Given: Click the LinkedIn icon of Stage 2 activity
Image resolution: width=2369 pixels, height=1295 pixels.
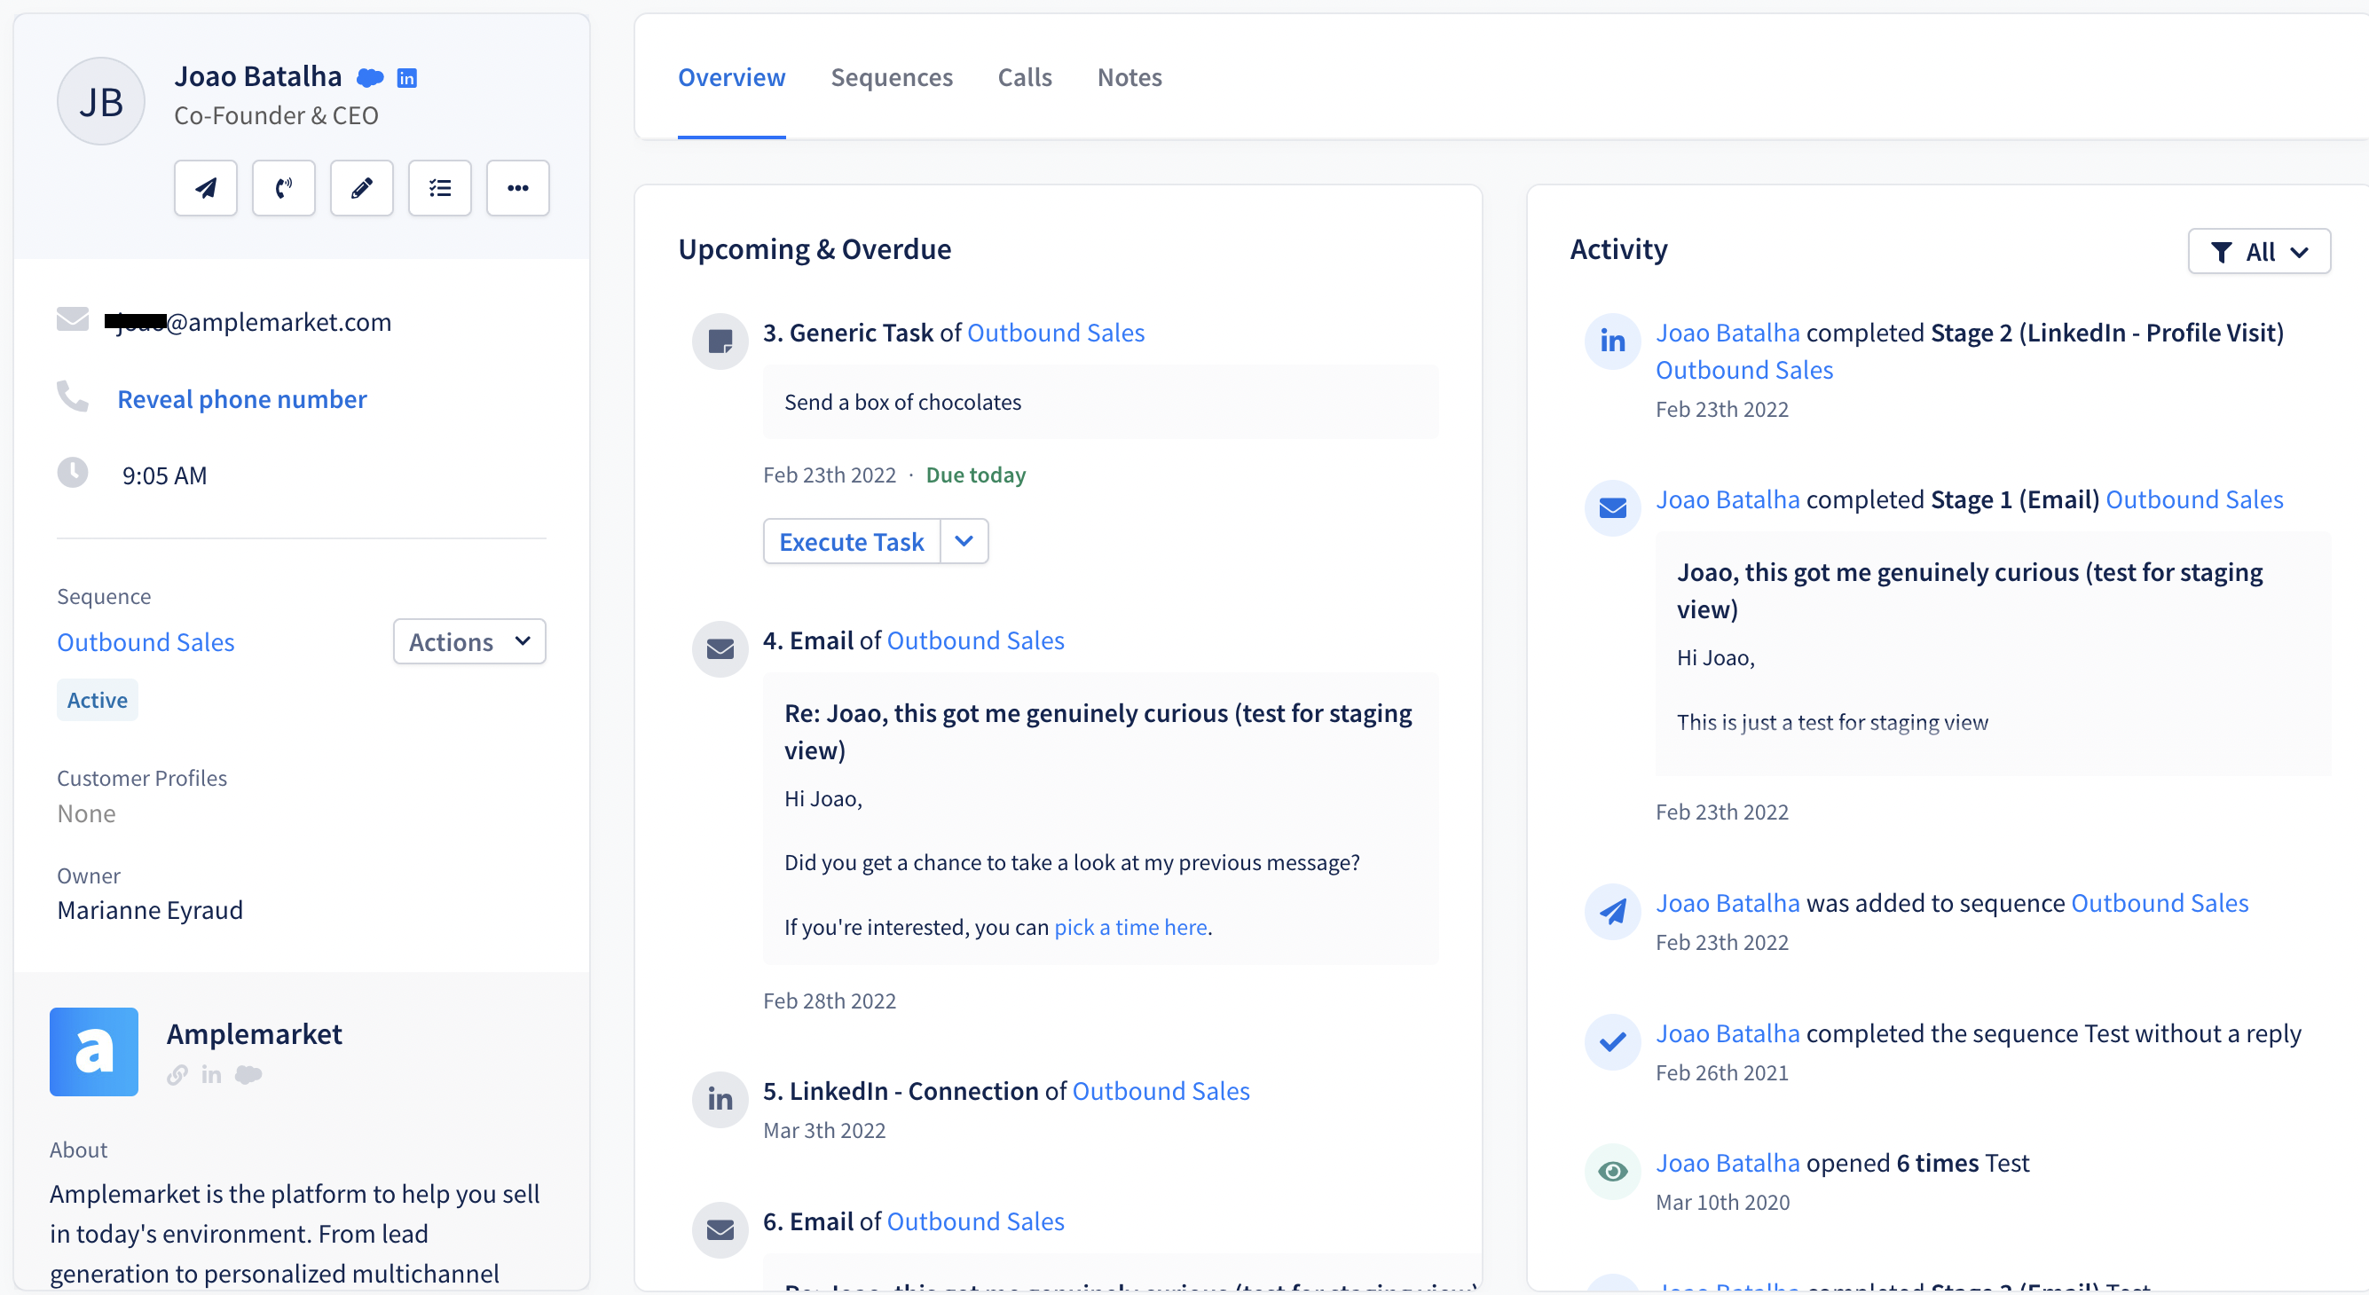Looking at the screenshot, I should 1612,341.
